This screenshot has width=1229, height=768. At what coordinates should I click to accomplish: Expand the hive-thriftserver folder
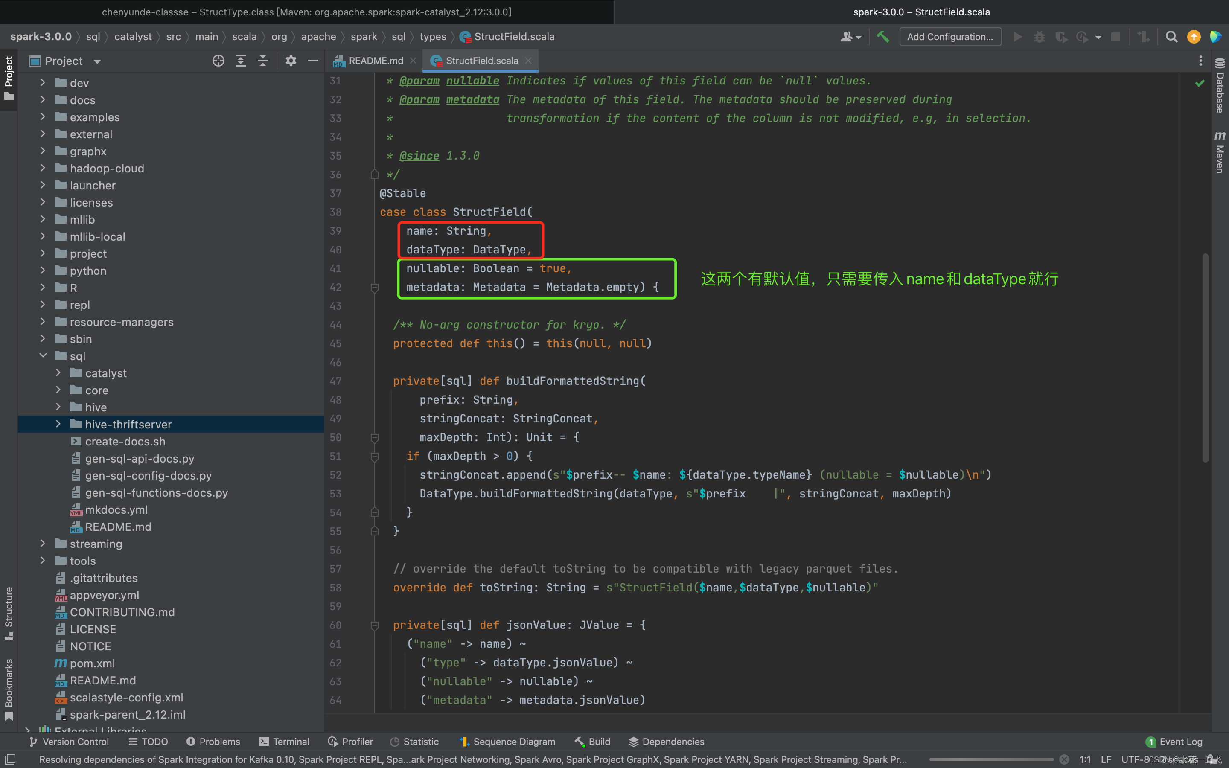58,424
